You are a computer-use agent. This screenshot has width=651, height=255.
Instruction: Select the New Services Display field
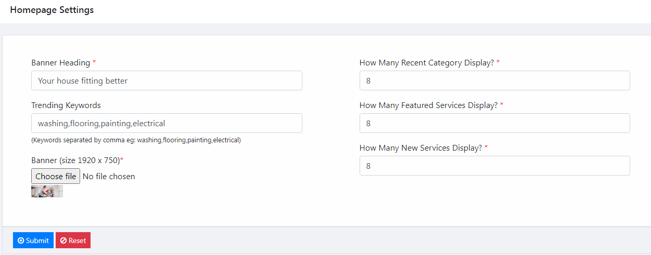pos(494,166)
